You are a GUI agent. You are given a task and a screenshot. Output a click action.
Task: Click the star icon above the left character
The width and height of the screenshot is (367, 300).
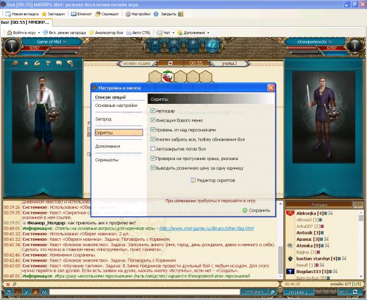[26, 63]
